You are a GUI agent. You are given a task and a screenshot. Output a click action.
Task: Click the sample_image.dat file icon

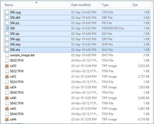coord(7,55)
